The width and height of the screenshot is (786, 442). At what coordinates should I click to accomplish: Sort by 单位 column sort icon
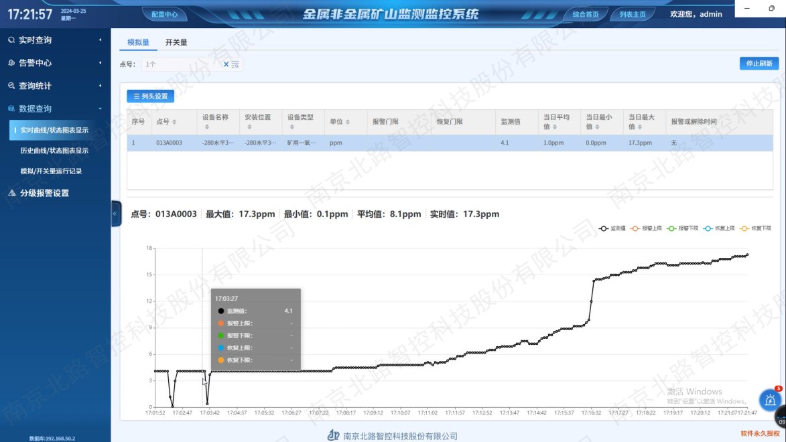pos(347,122)
